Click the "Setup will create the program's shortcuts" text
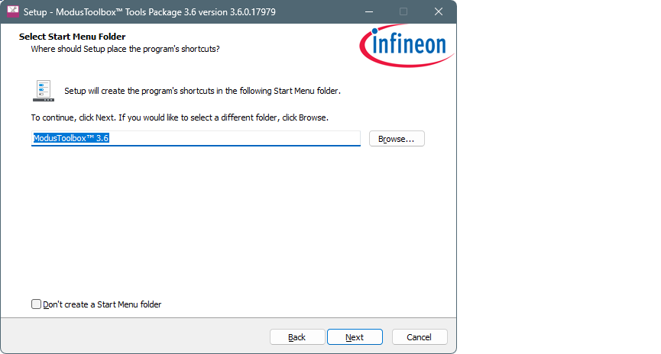The image size is (661, 354). [x=202, y=91]
